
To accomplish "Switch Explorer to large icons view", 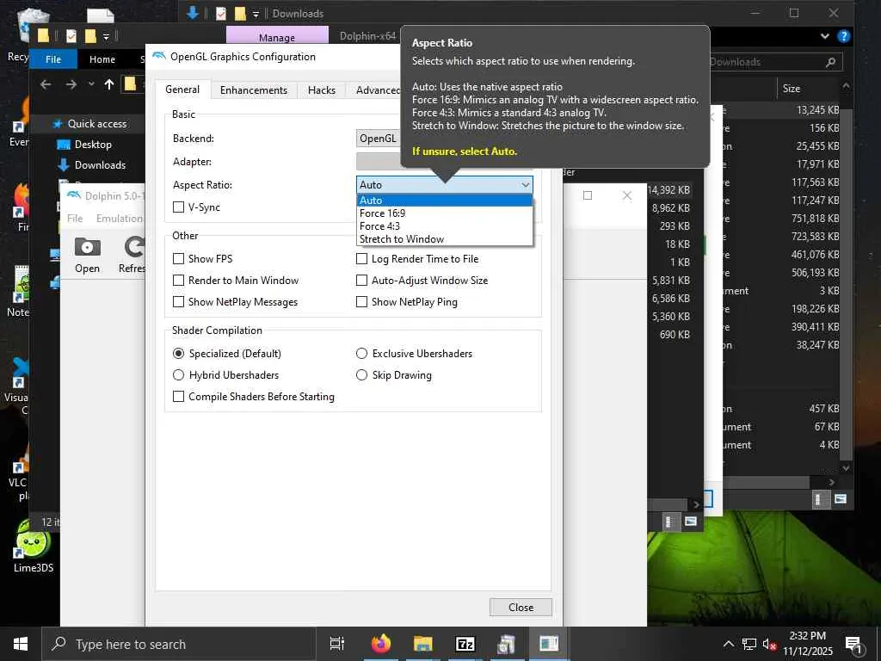I will click(x=841, y=498).
